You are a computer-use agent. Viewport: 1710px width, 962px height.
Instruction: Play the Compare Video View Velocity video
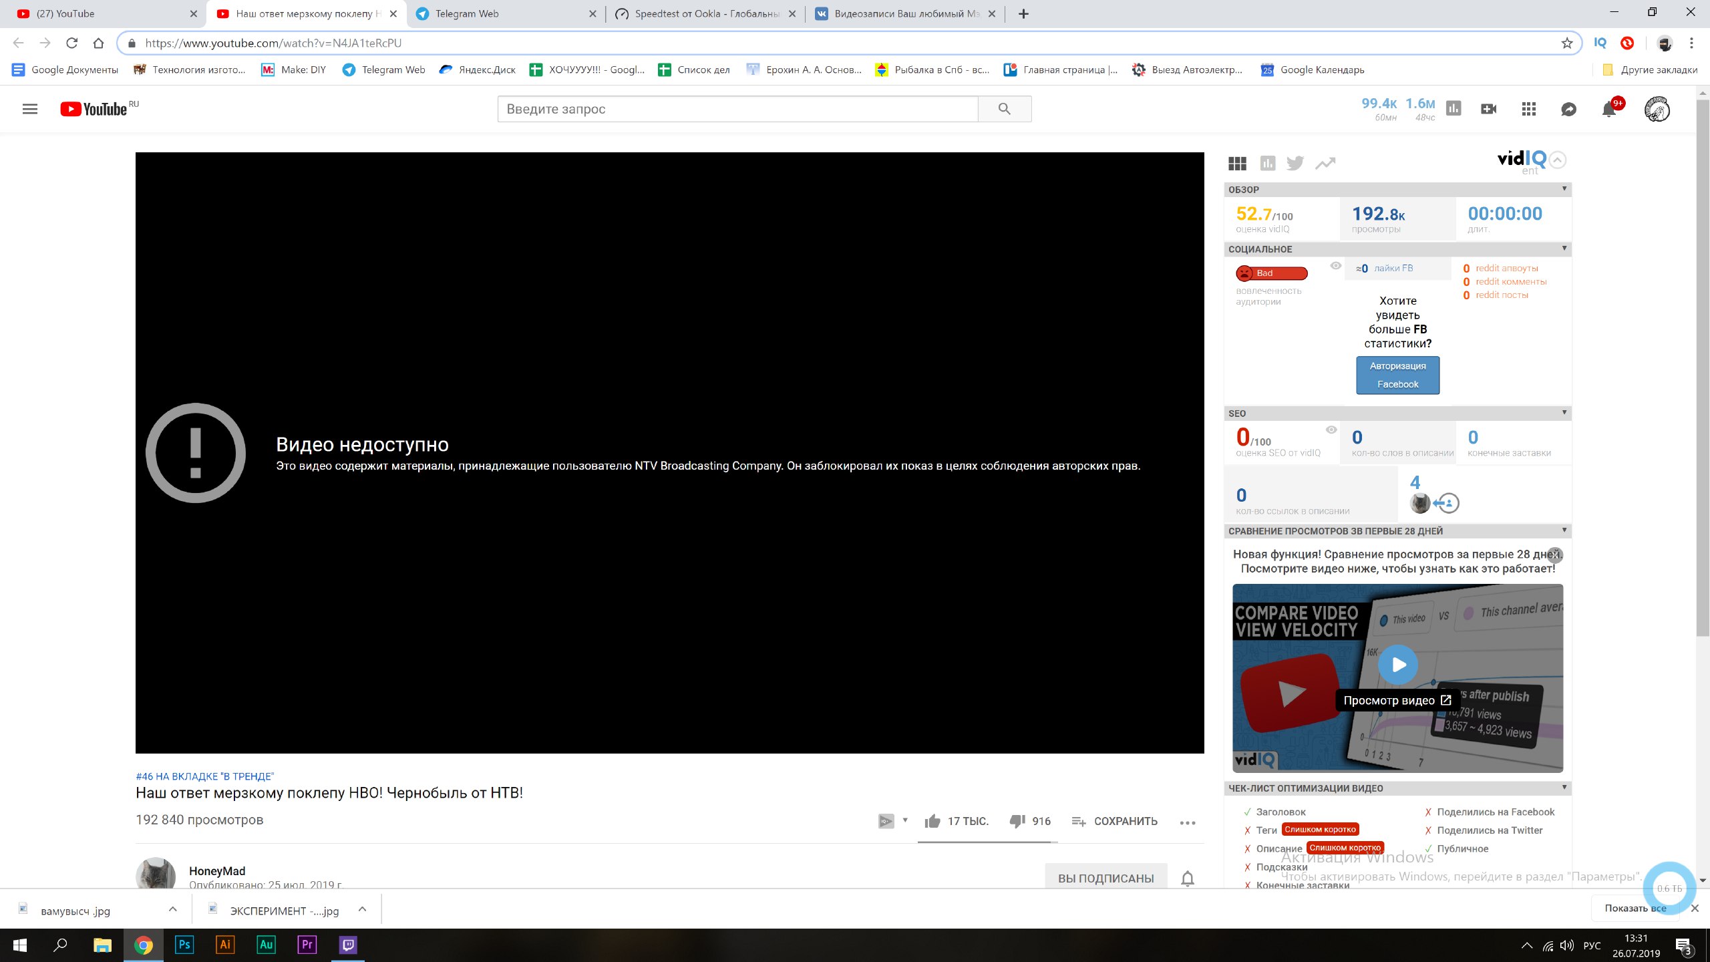pos(1398,664)
